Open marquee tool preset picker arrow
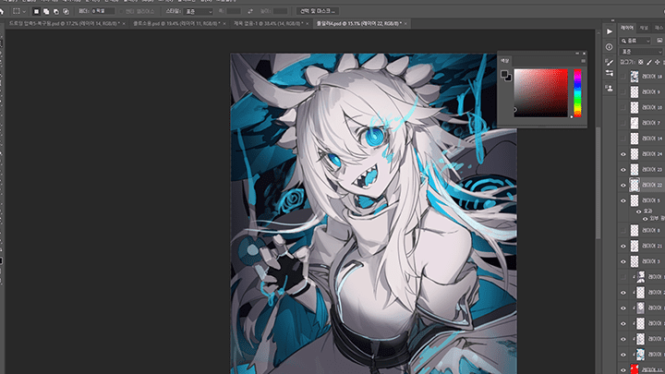 (x=24, y=11)
